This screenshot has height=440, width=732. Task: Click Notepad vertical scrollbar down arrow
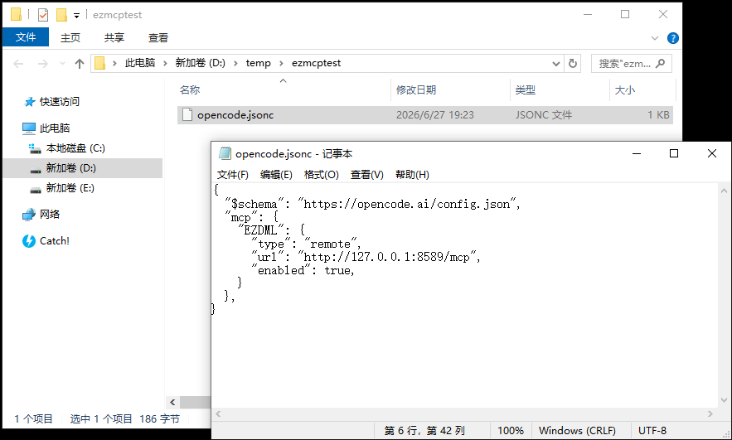click(x=724, y=400)
